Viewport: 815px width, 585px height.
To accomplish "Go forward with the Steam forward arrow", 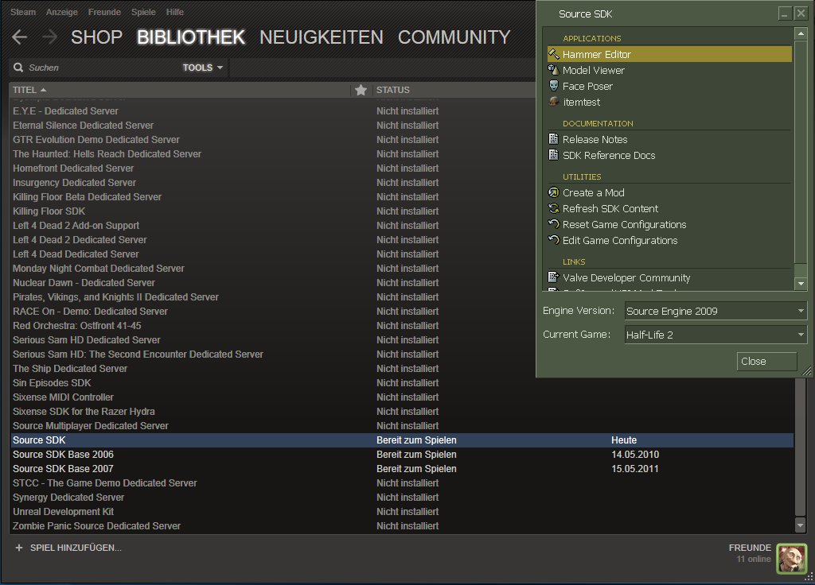I will (49, 37).
